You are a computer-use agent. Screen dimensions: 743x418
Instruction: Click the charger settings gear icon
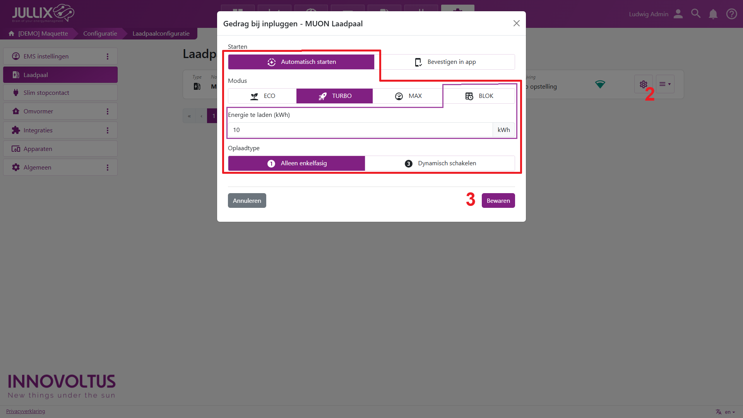[643, 84]
